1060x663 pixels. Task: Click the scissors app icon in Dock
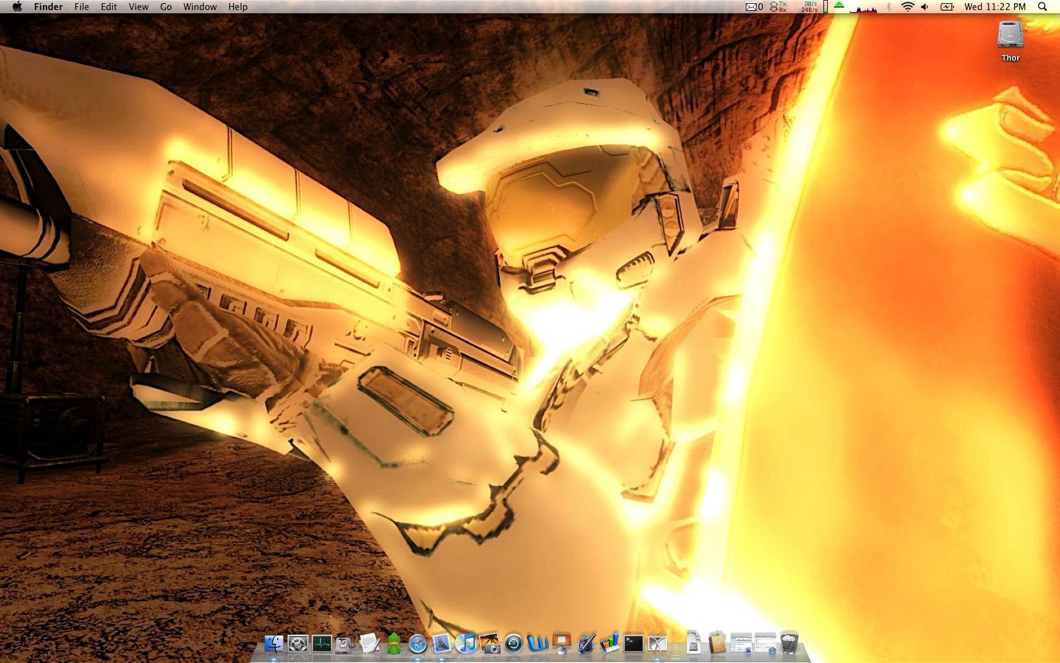(657, 643)
